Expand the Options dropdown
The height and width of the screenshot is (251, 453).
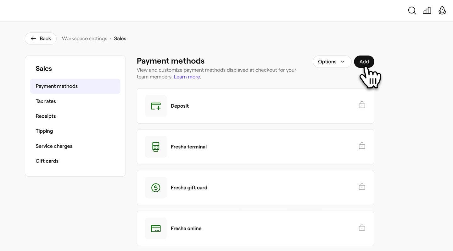click(332, 62)
